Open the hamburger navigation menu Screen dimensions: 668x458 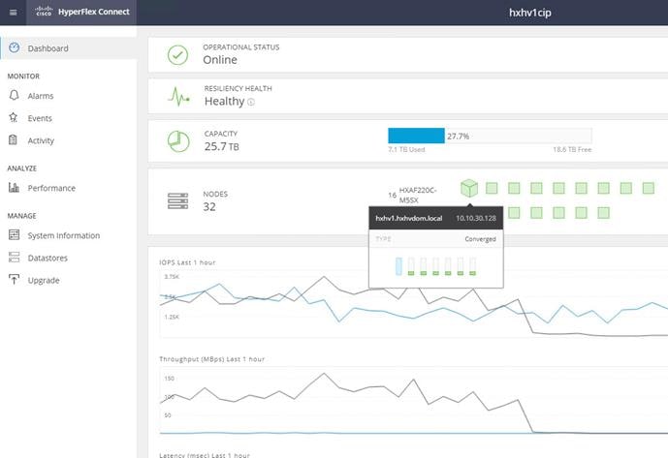click(14, 13)
